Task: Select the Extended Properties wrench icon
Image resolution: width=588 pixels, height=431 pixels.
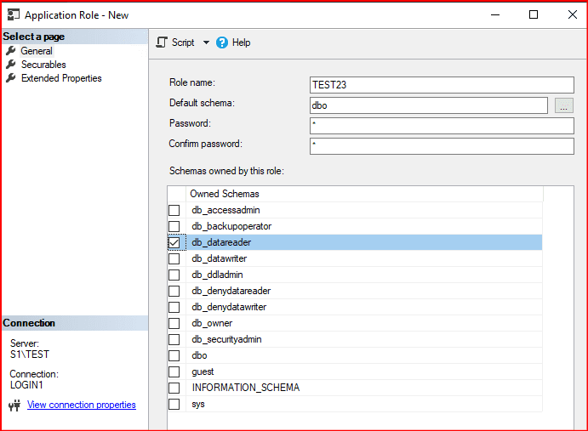Action: point(11,78)
